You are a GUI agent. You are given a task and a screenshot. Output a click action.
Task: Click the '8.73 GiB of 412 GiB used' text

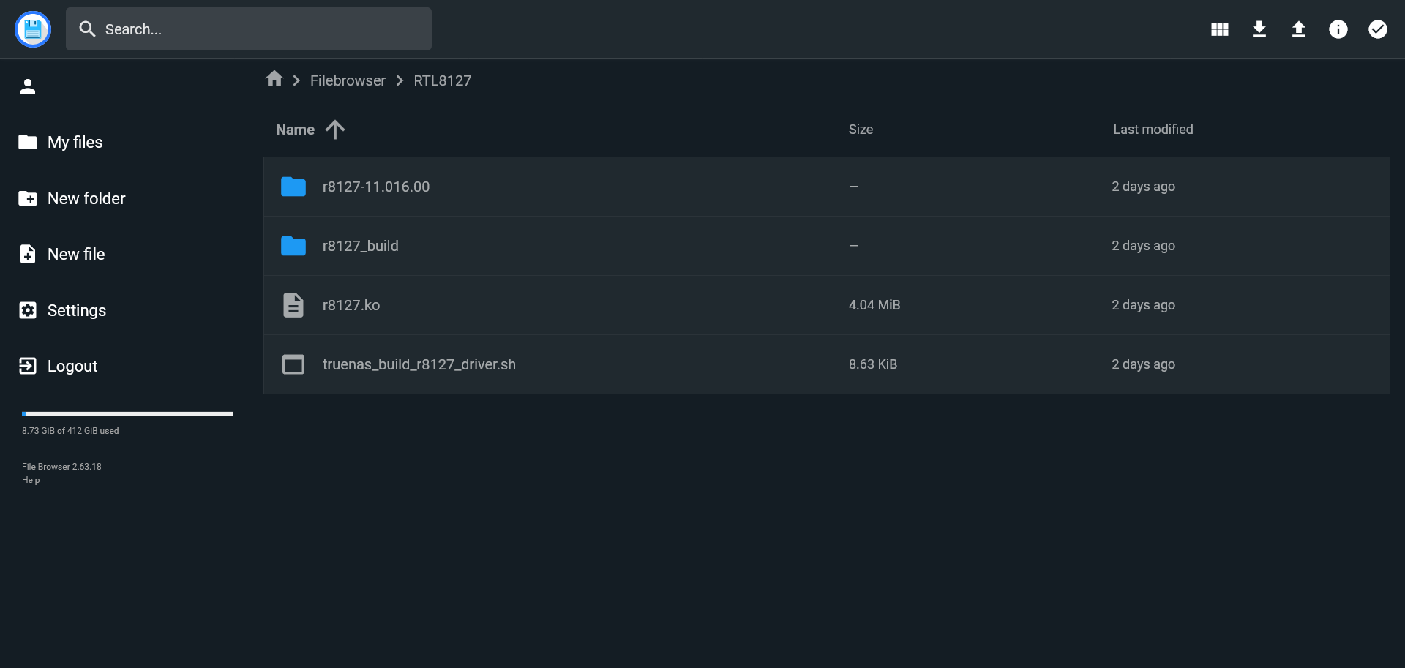pos(70,431)
